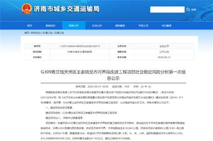Set font size to 中

146,87
